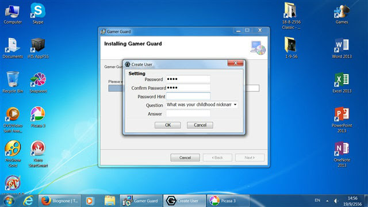Open the Excel 2013 desktop shortcut
This screenshot has width=368, height=207.
[x=342, y=83]
